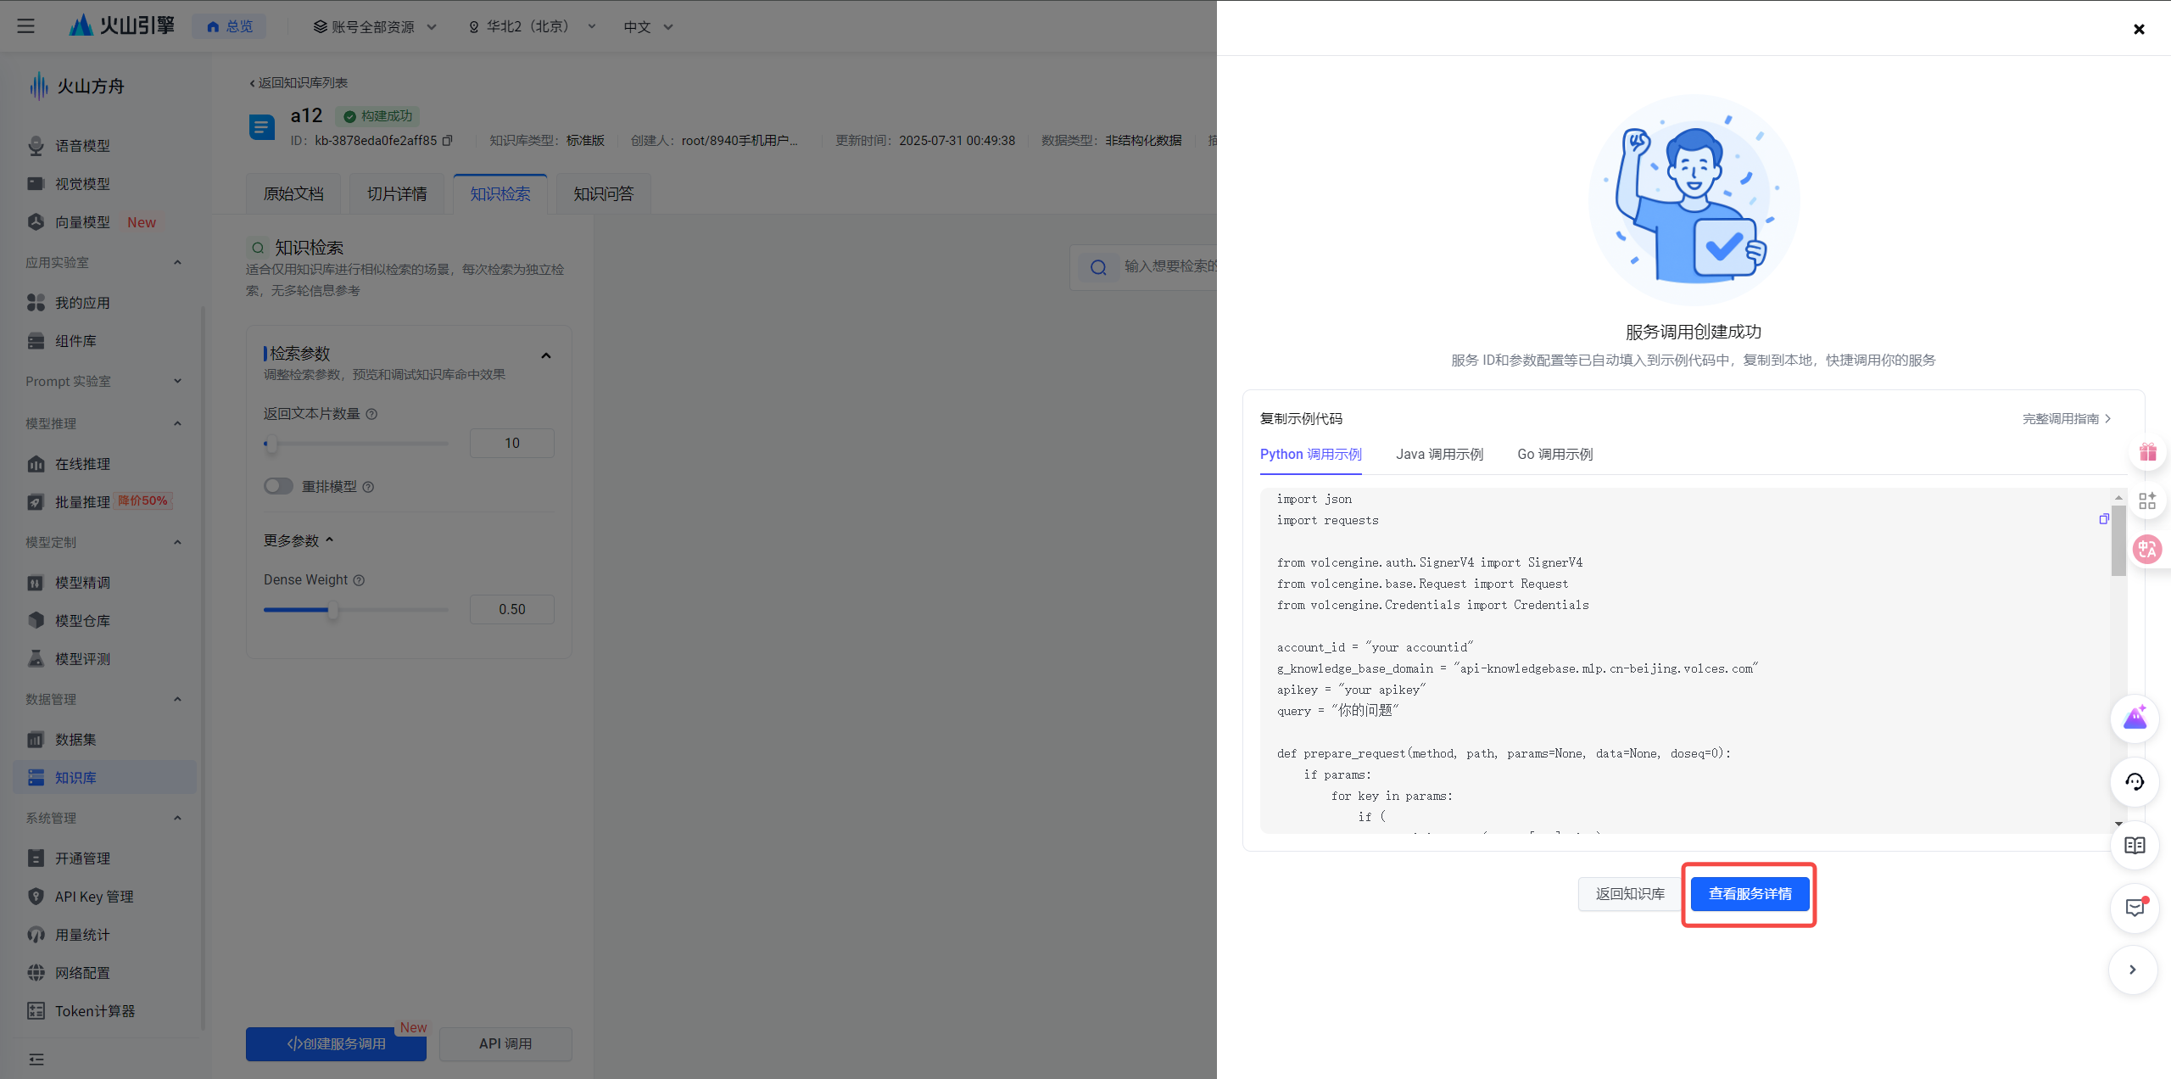The height and width of the screenshot is (1079, 2171).
Task: Switch to Go 调用示例 tab
Action: [1554, 455]
